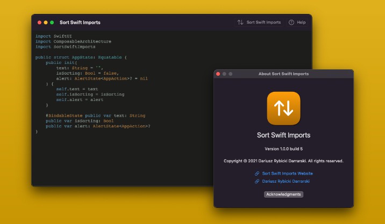Screen dimensions: 385x224
Task: Click the large orange app icon in About
Action: (x=283, y=108)
